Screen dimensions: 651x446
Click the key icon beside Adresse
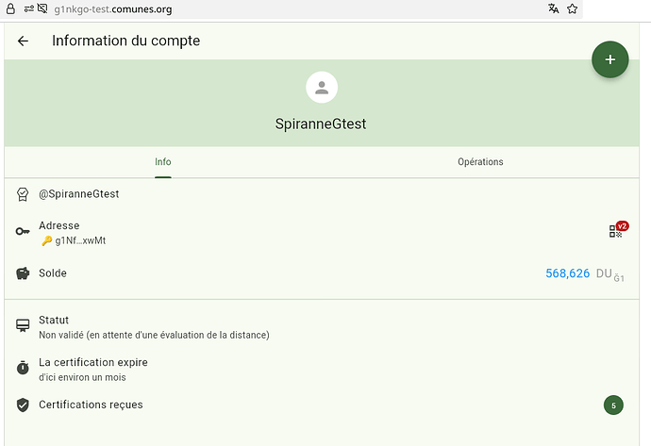tap(23, 232)
